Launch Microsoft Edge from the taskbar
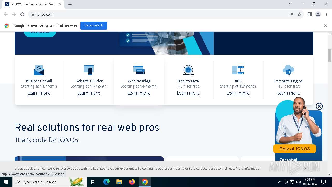The height and width of the screenshot is (187, 332). coord(107,182)
